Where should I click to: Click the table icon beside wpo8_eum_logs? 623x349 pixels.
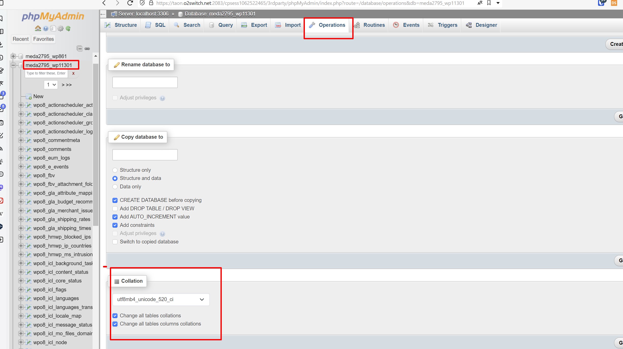(29, 158)
